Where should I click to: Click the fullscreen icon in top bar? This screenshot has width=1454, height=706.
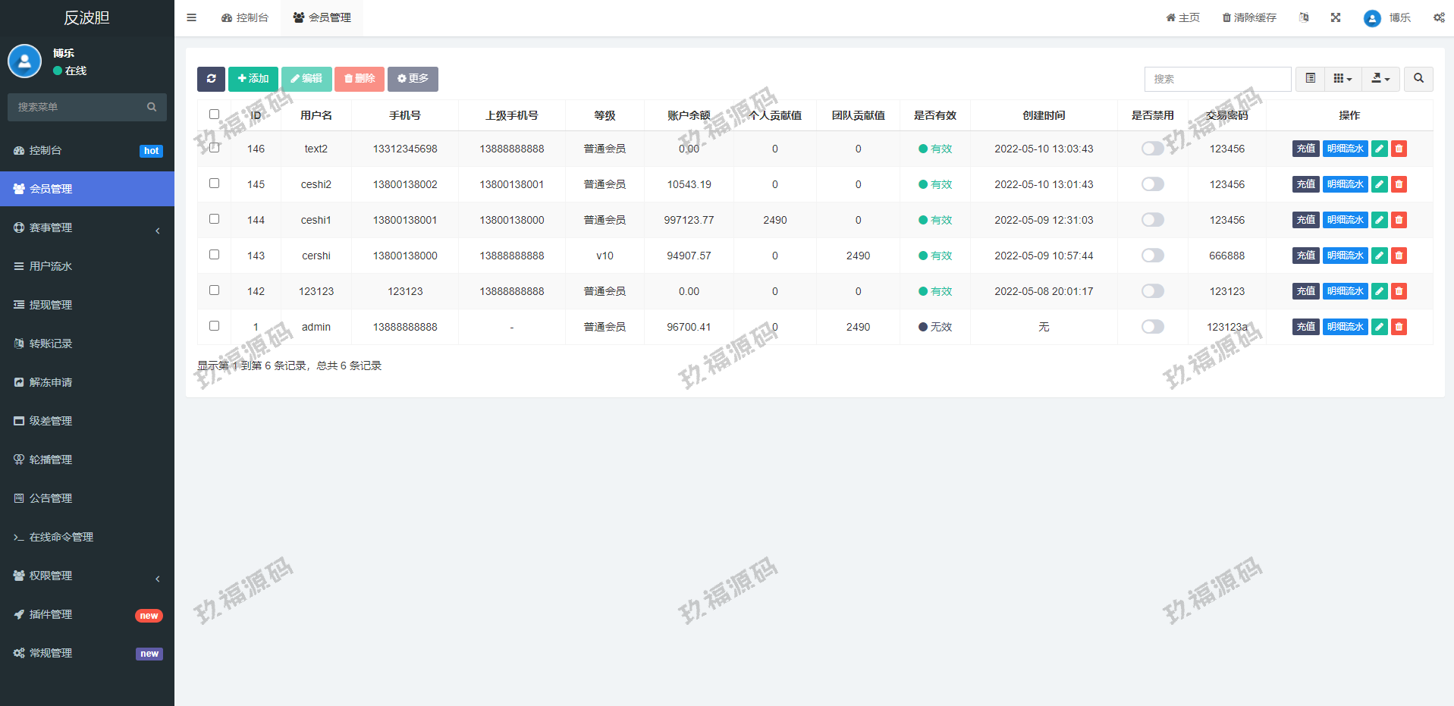coord(1336,17)
